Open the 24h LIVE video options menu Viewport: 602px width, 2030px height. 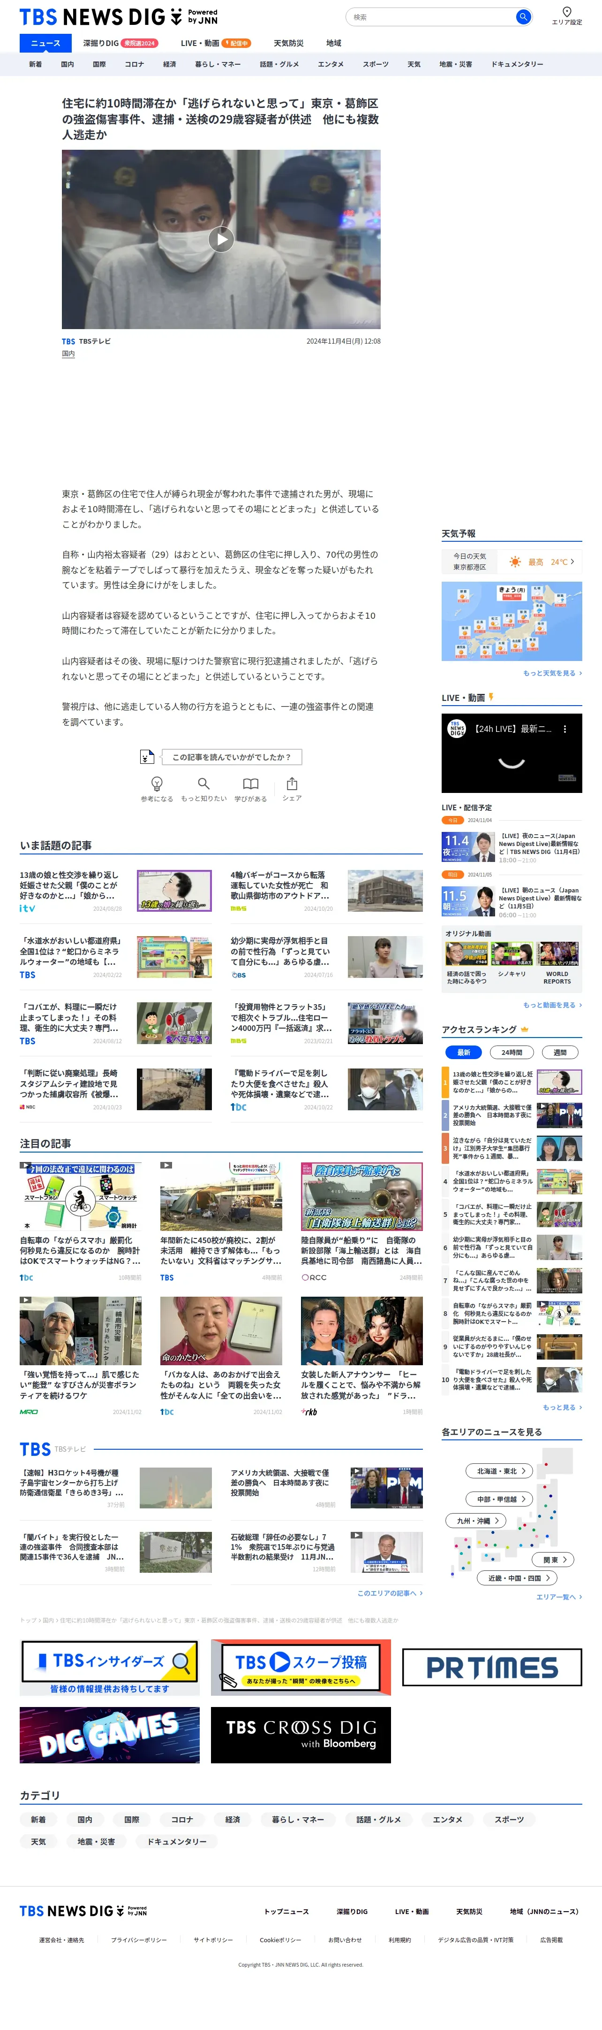(x=565, y=729)
